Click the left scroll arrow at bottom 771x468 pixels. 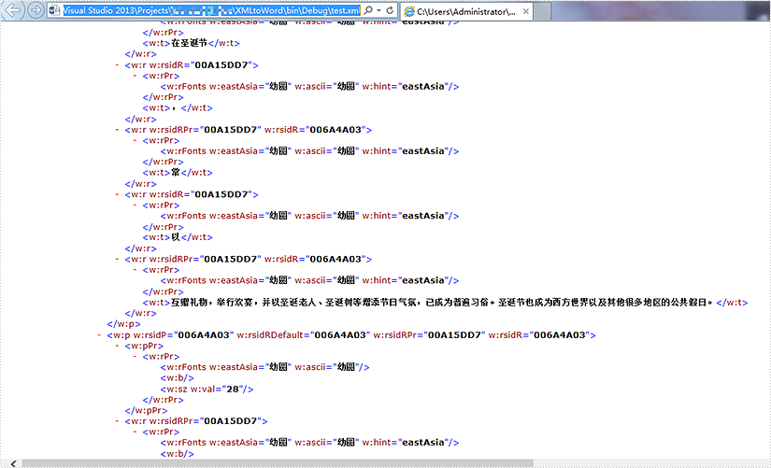click(13, 463)
